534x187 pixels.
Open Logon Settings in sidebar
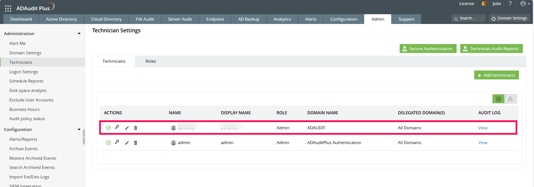(24, 72)
